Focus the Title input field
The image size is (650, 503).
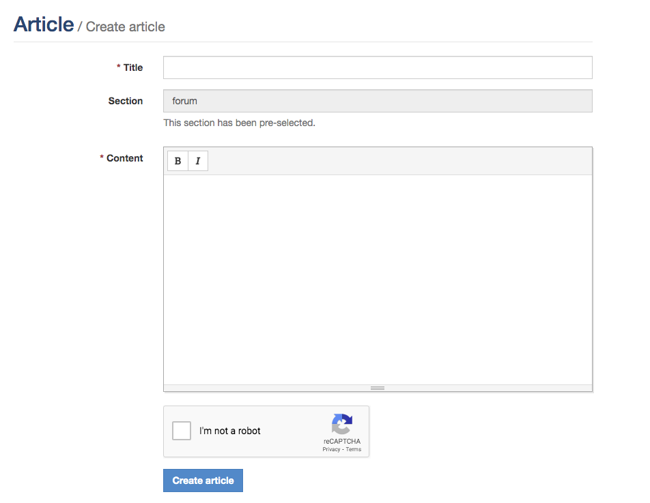378,67
